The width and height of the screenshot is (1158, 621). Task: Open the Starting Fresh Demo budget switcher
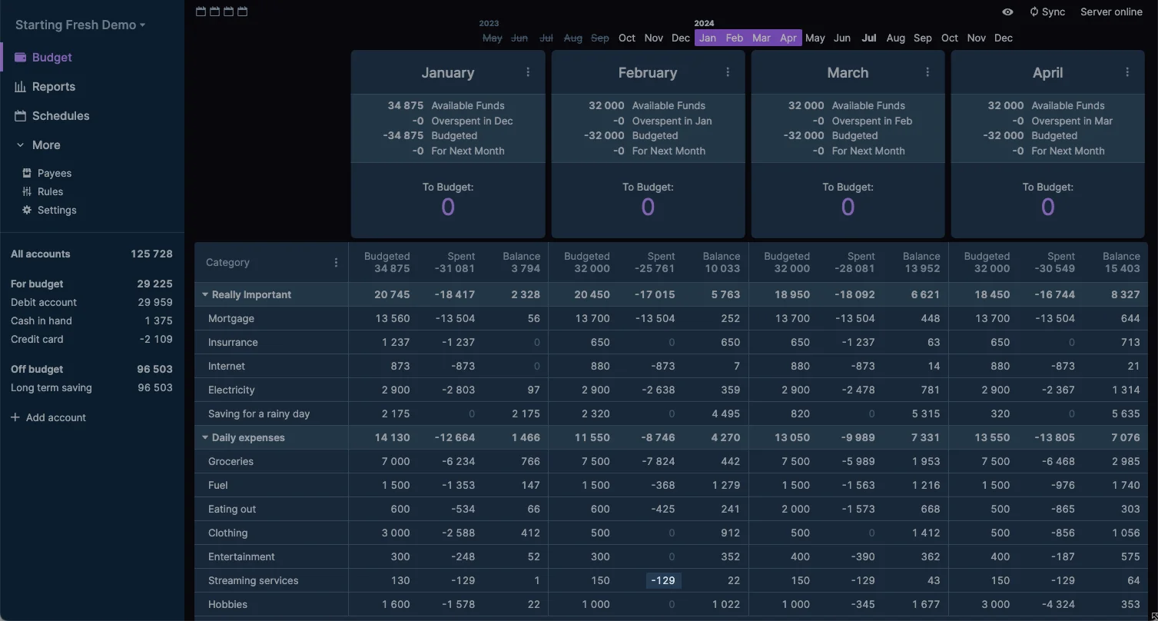(78, 24)
